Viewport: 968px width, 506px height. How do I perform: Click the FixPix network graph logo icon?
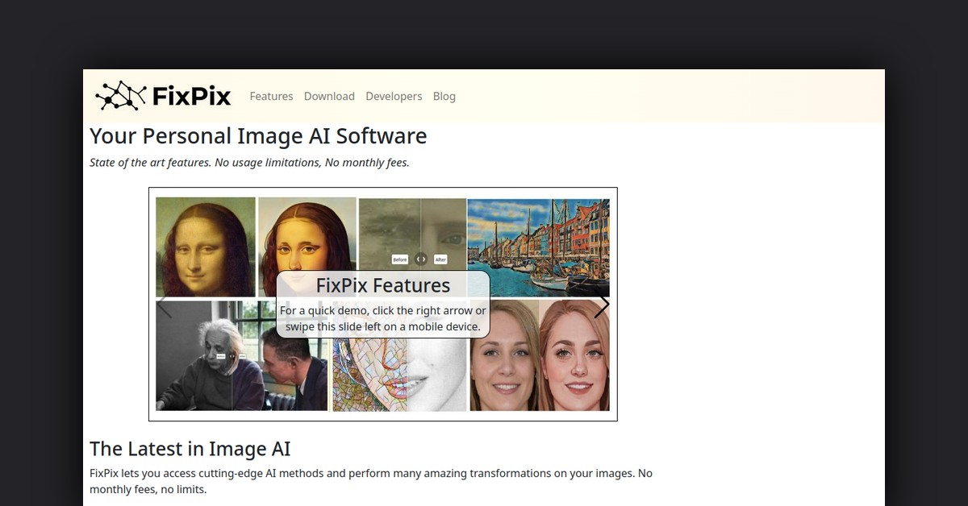coord(121,96)
